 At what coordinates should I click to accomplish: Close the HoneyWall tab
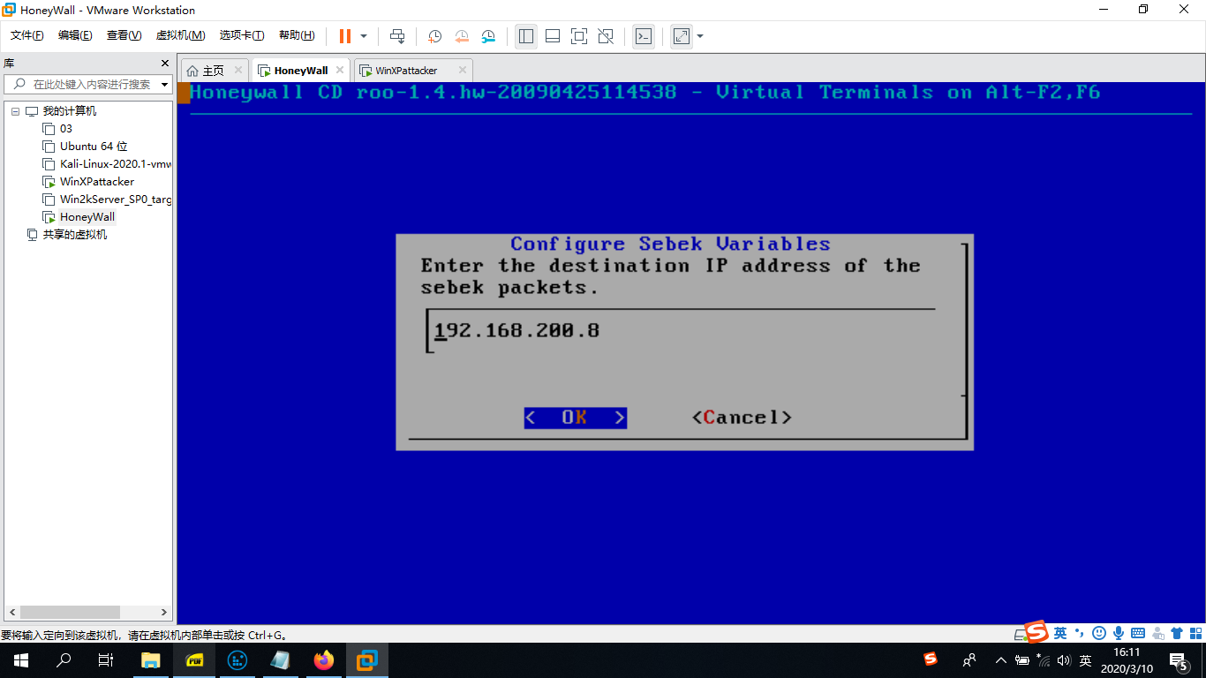point(340,71)
